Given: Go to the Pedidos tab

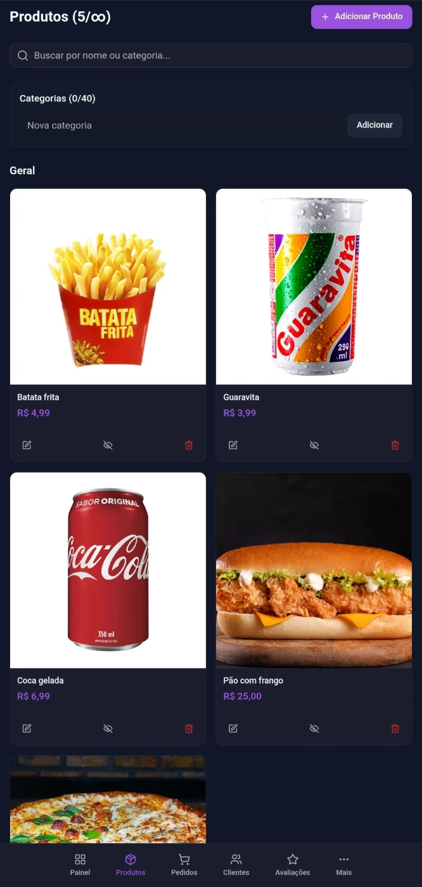Looking at the screenshot, I should (x=184, y=865).
